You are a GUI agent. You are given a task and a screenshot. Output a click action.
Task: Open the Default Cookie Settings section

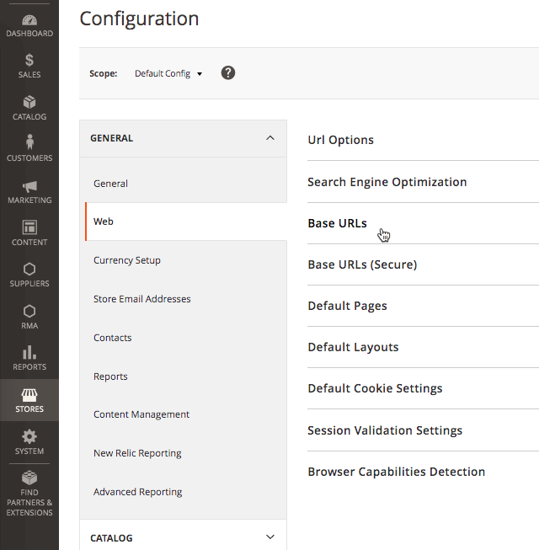pos(375,388)
